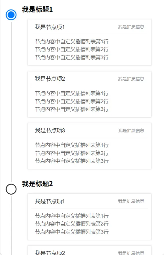Select 第1行 list text in 节点项1 under 标题1
This screenshot has width=164, height=255.
[72, 41]
